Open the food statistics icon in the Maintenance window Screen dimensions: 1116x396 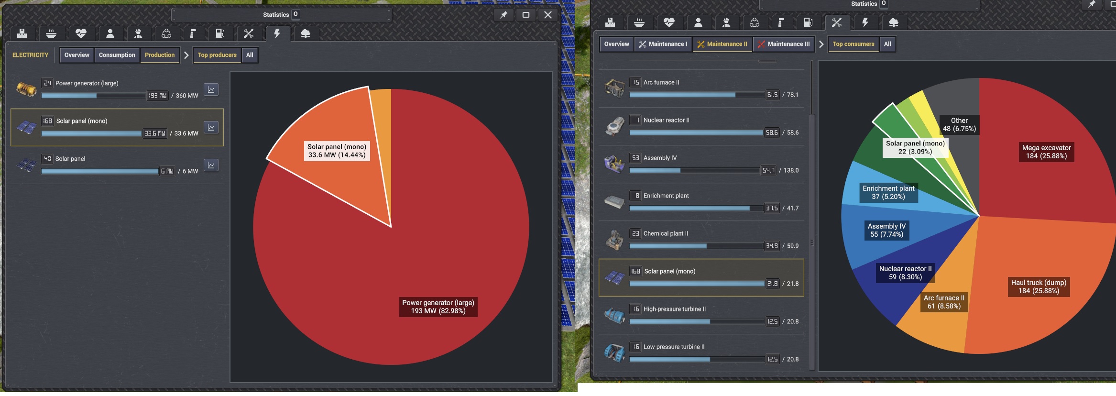(639, 22)
